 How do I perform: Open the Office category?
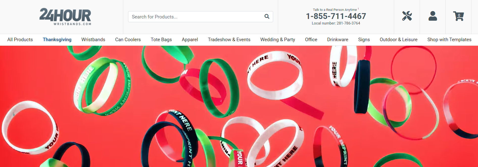click(311, 40)
